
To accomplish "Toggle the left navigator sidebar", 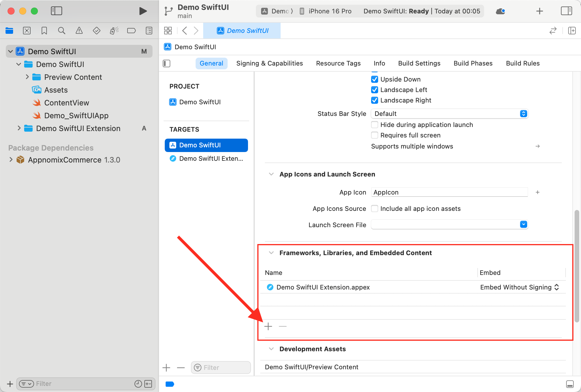I will (x=56, y=11).
